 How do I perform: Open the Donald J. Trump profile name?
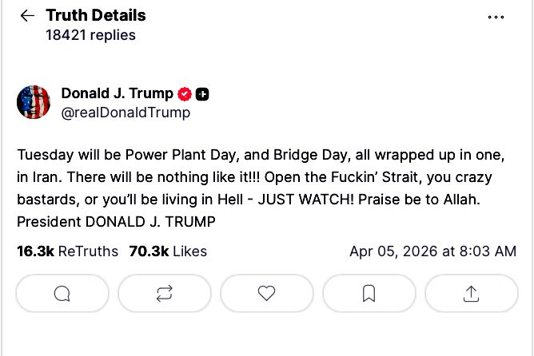coord(117,93)
